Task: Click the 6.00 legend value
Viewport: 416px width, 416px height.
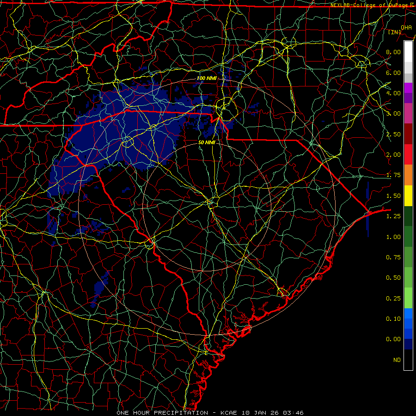Action: [393, 73]
